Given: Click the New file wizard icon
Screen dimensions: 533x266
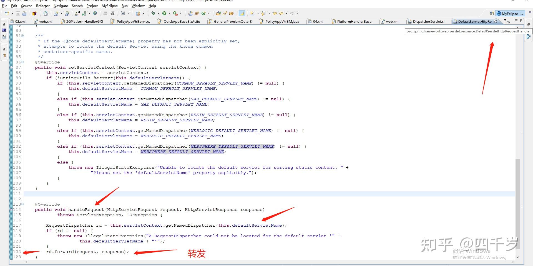Looking at the screenshot, I should pos(7,13).
